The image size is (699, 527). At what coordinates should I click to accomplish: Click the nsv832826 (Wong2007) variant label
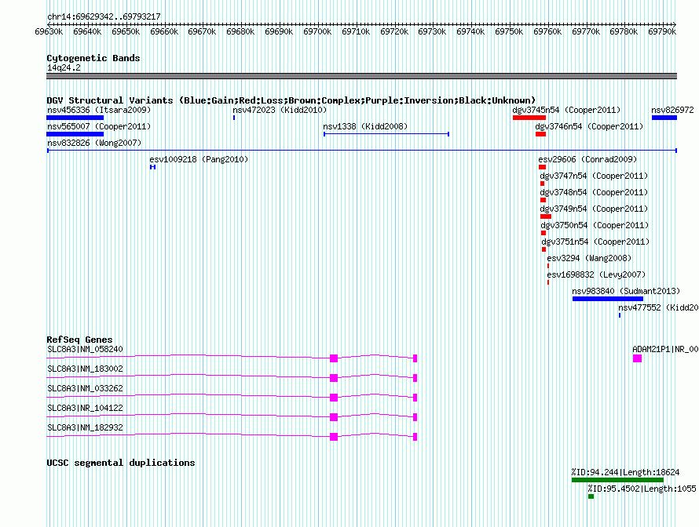94,143
